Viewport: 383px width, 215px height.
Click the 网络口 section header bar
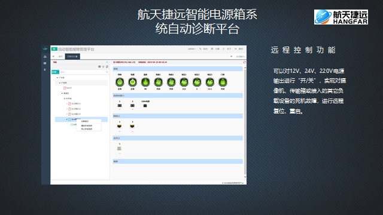[178, 116]
